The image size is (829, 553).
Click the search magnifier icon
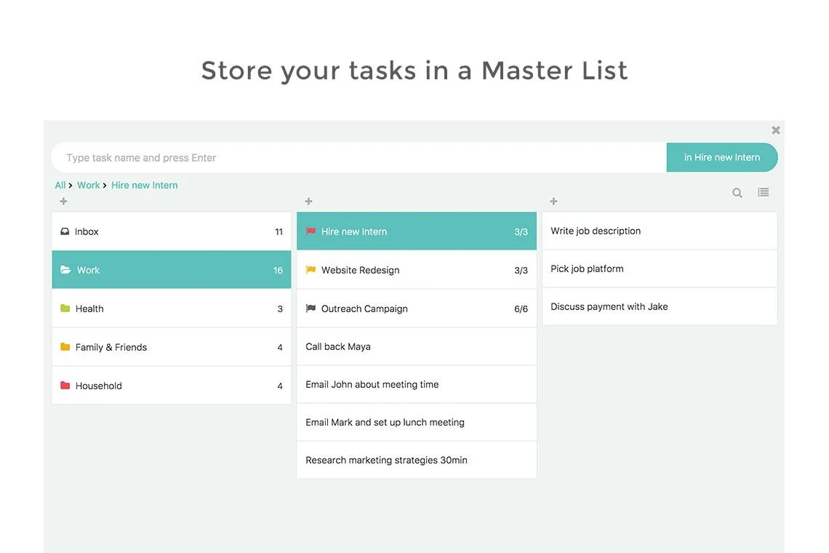pos(737,193)
